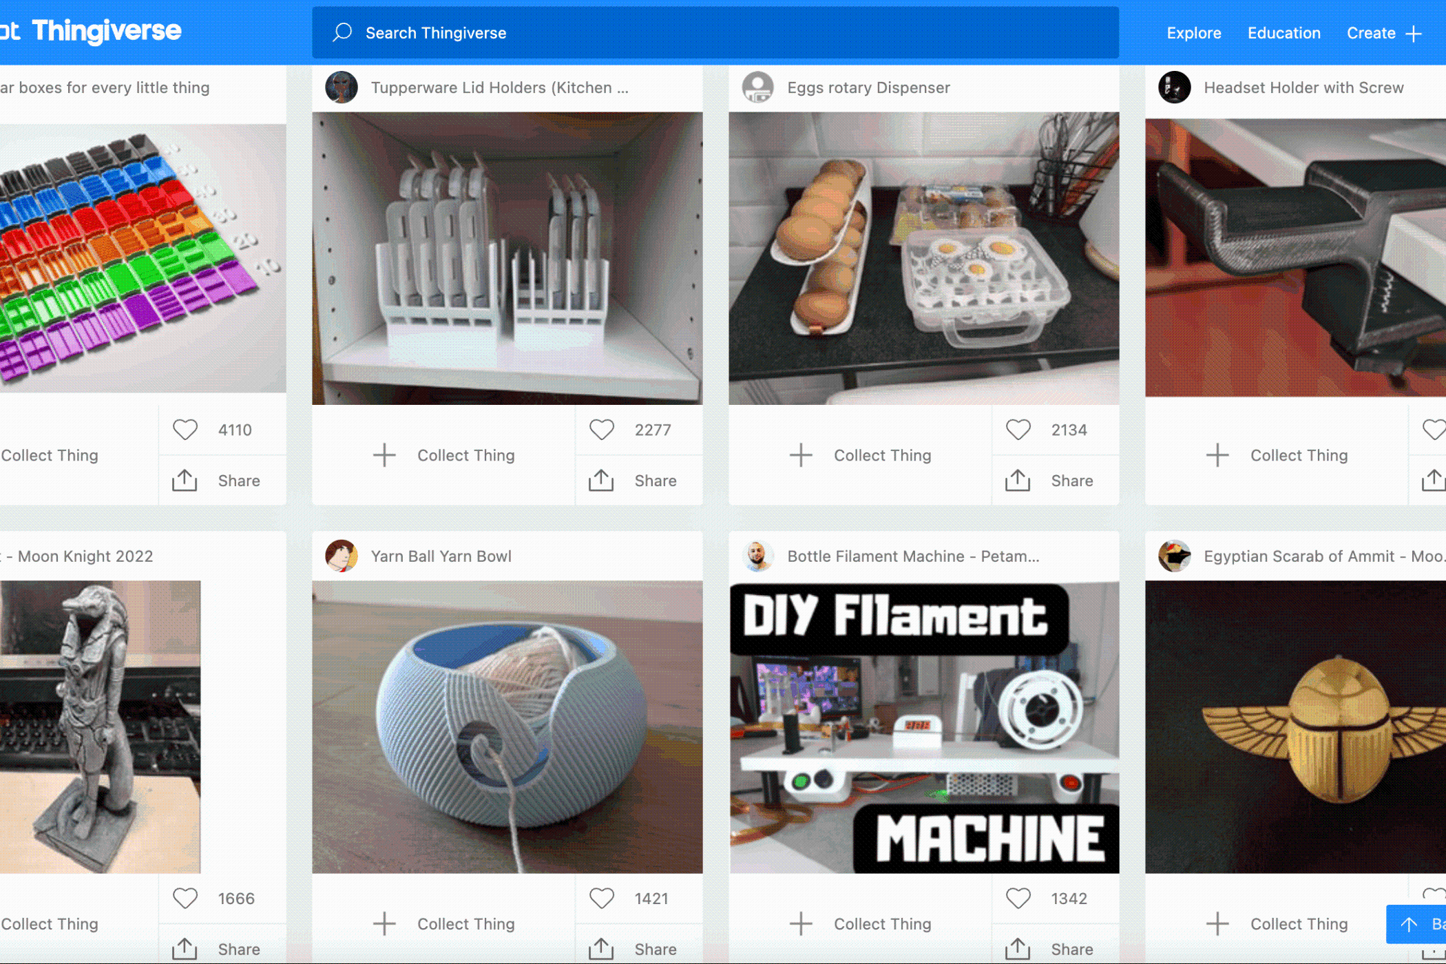This screenshot has width=1446, height=964.
Task: Click Collect Thing text for Yarn Ball Yarn Bowl
Action: pos(466,923)
